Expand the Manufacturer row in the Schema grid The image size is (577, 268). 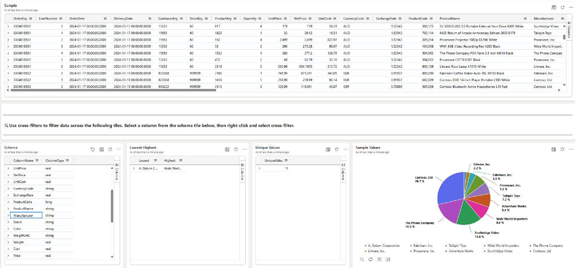pyautogui.click(x=8, y=215)
